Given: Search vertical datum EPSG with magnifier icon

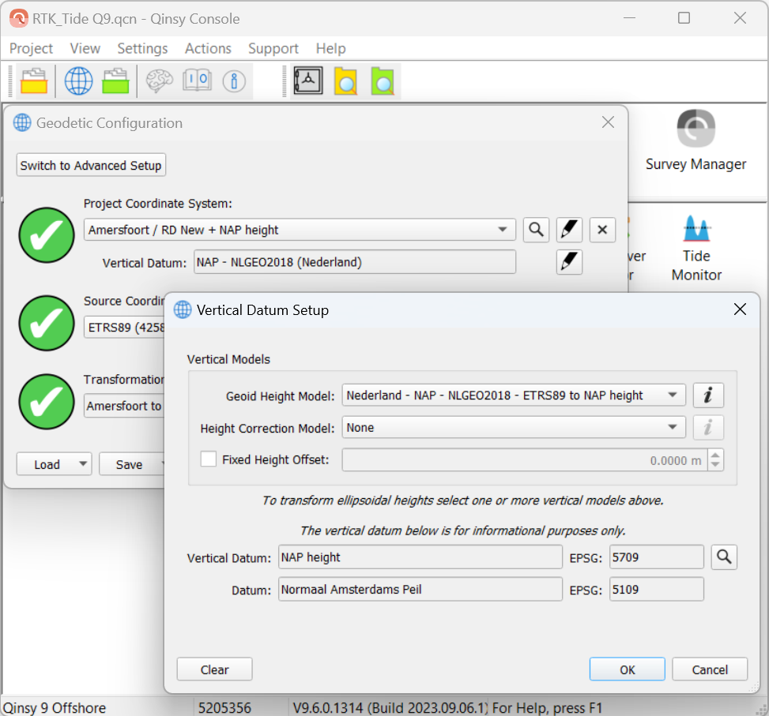Looking at the screenshot, I should click(x=723, y=557).
